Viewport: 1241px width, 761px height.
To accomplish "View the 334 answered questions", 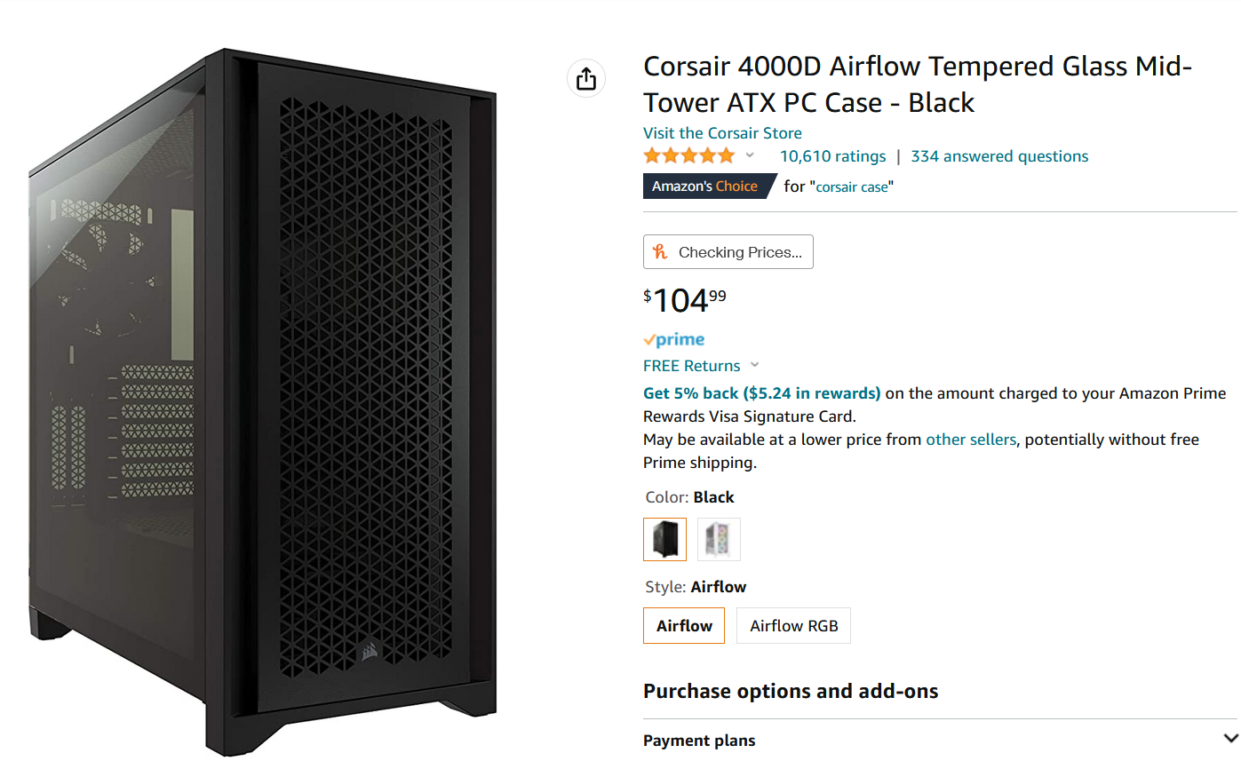I will (999, 156).
